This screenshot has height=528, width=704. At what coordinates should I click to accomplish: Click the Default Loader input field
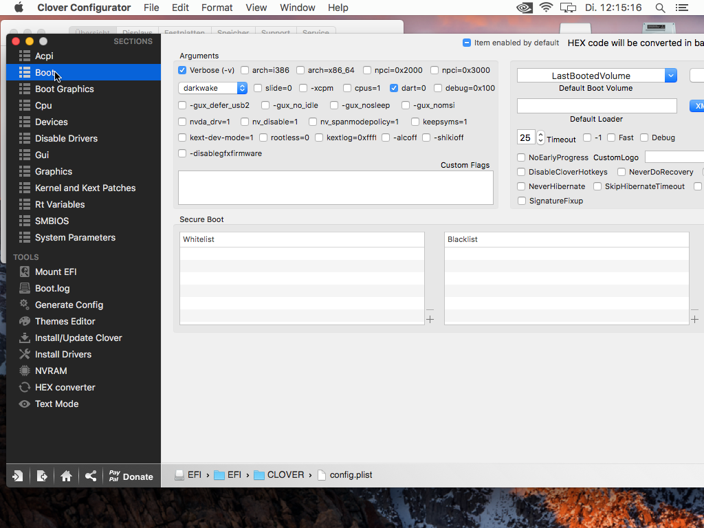(x=597, y=106)
